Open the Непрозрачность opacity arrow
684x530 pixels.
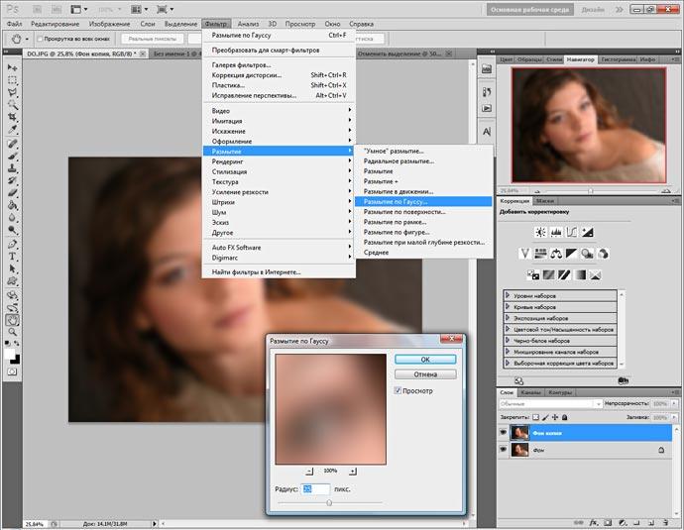pos(674,404)
